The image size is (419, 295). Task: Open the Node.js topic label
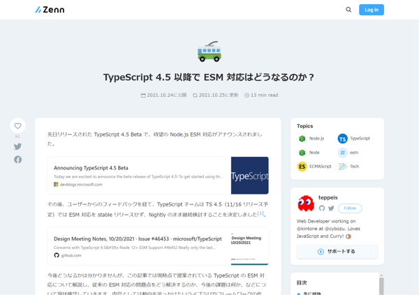[x=316, y=138]
